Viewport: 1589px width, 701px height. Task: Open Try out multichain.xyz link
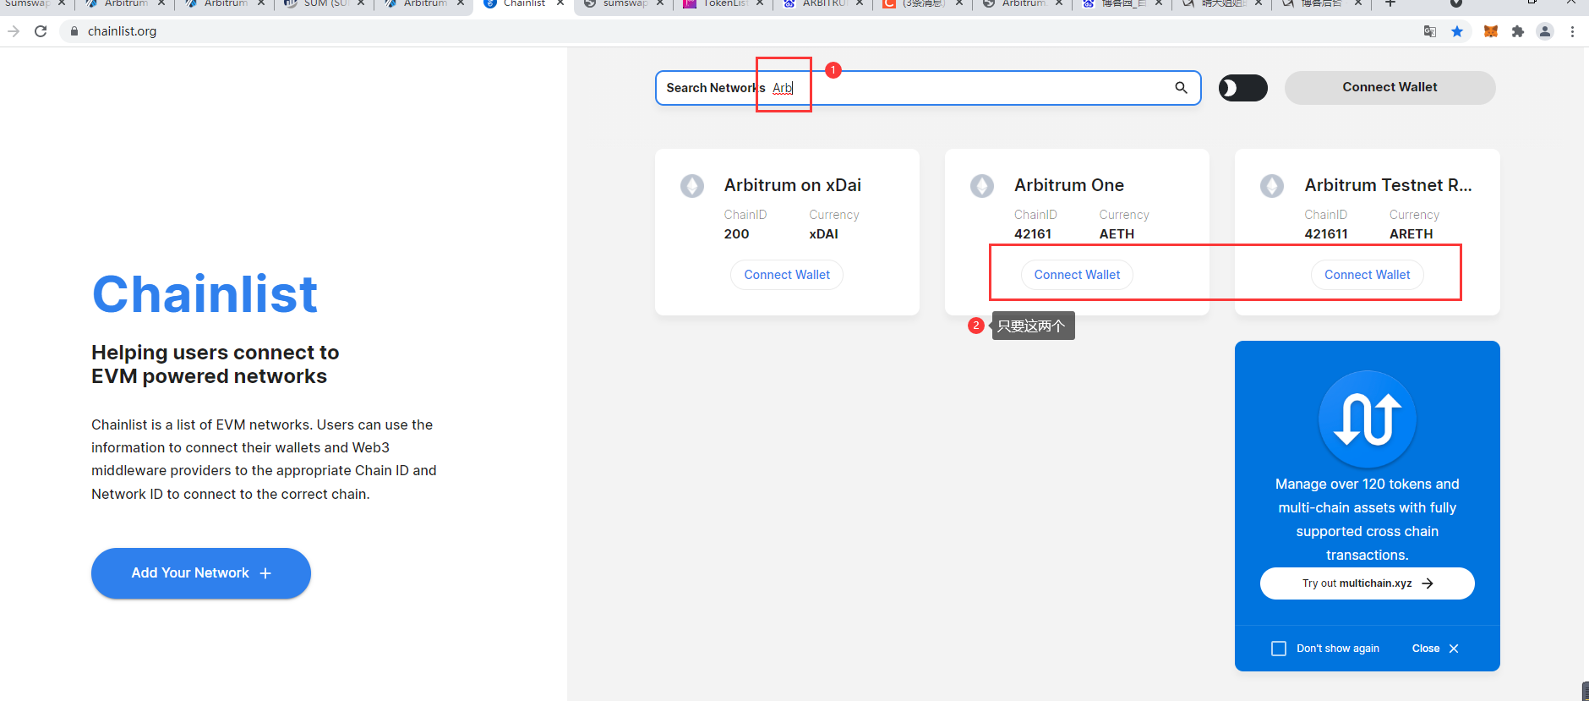1367,583
